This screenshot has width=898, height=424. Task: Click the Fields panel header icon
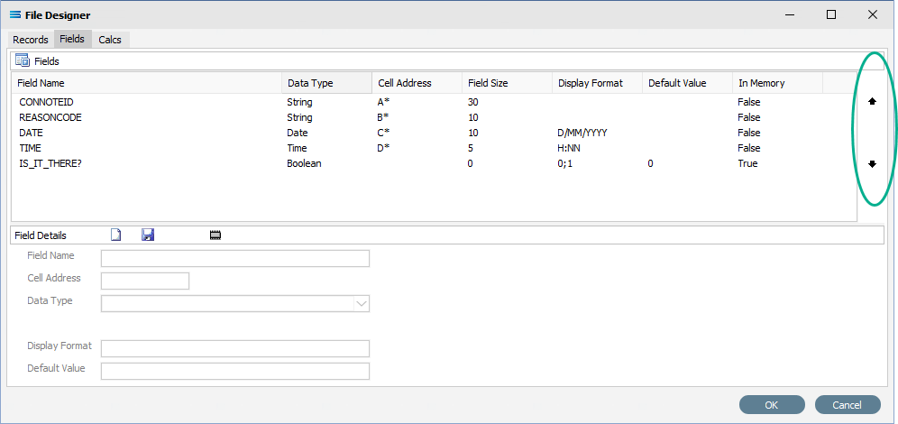[x=23, y=60]
